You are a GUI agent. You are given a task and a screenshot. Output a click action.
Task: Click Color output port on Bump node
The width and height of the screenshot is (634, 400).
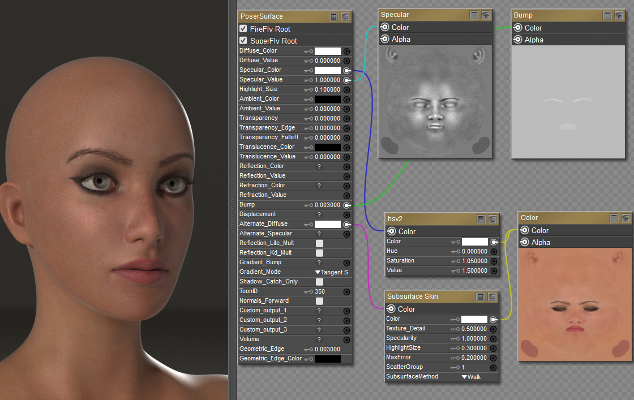517,28
